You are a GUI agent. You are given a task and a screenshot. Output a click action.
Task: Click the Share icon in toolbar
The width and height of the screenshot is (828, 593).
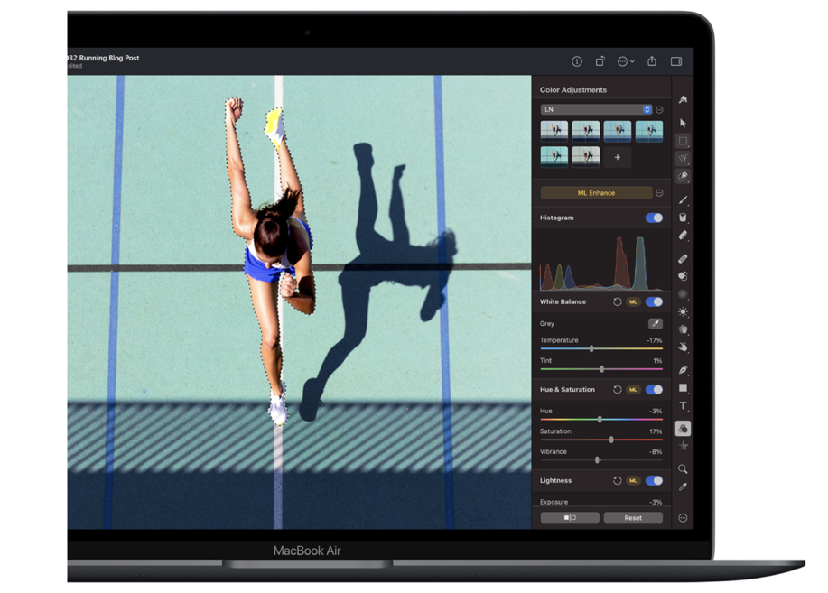[651, 61]
